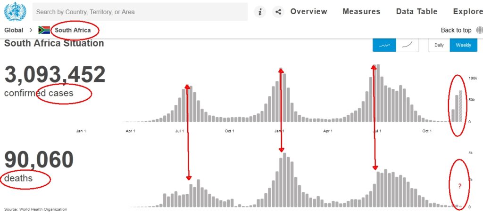The height and width of the screenshot is (214, 483).
Task: Switch to cumulative curve chart view
Action: 407,45
